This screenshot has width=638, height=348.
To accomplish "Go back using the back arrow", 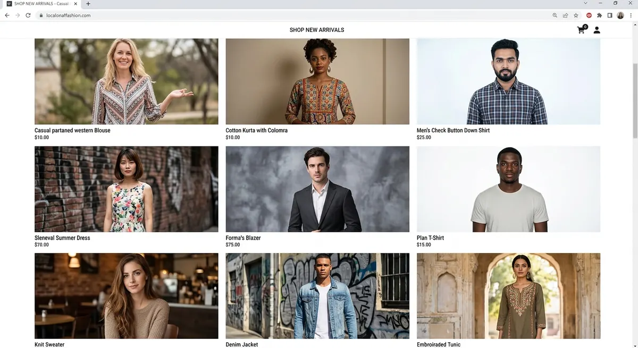I will (7, 15).
